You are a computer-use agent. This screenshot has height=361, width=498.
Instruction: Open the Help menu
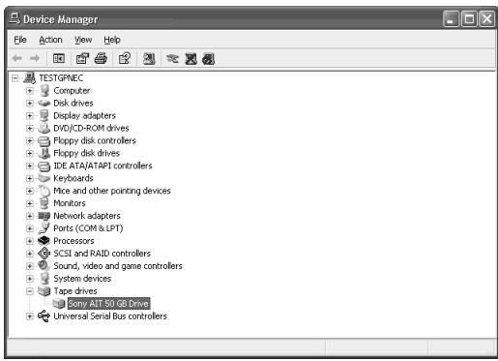click(112, 40)
